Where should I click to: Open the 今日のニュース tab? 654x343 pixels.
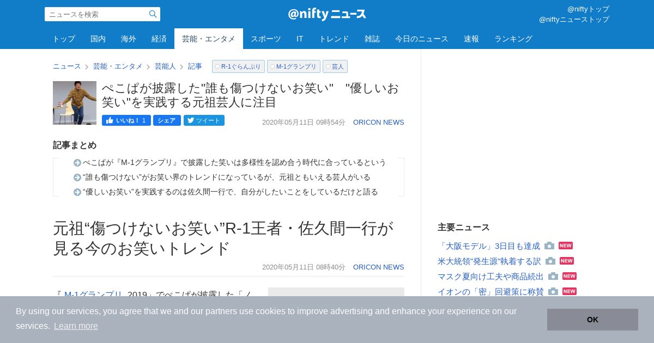(x=422, y=39)
